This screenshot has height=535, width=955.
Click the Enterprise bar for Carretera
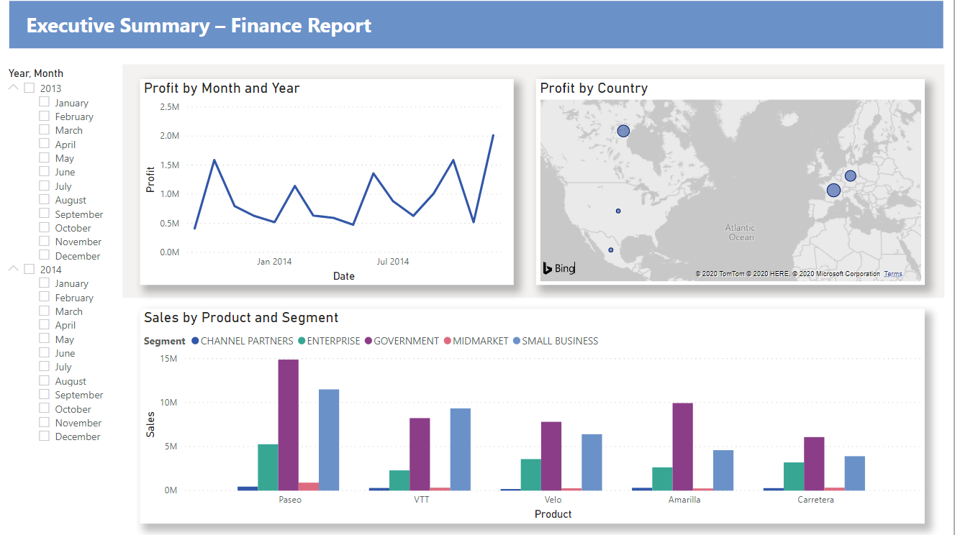pos(794,476)
